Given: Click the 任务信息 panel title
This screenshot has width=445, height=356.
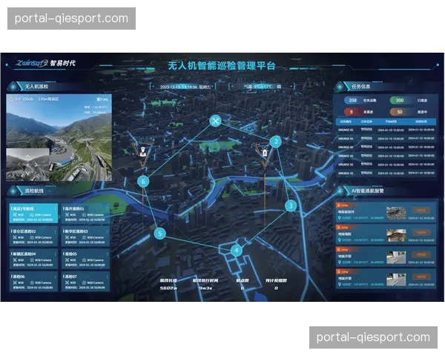Looking at the screenshot, I should click(360, 87).
